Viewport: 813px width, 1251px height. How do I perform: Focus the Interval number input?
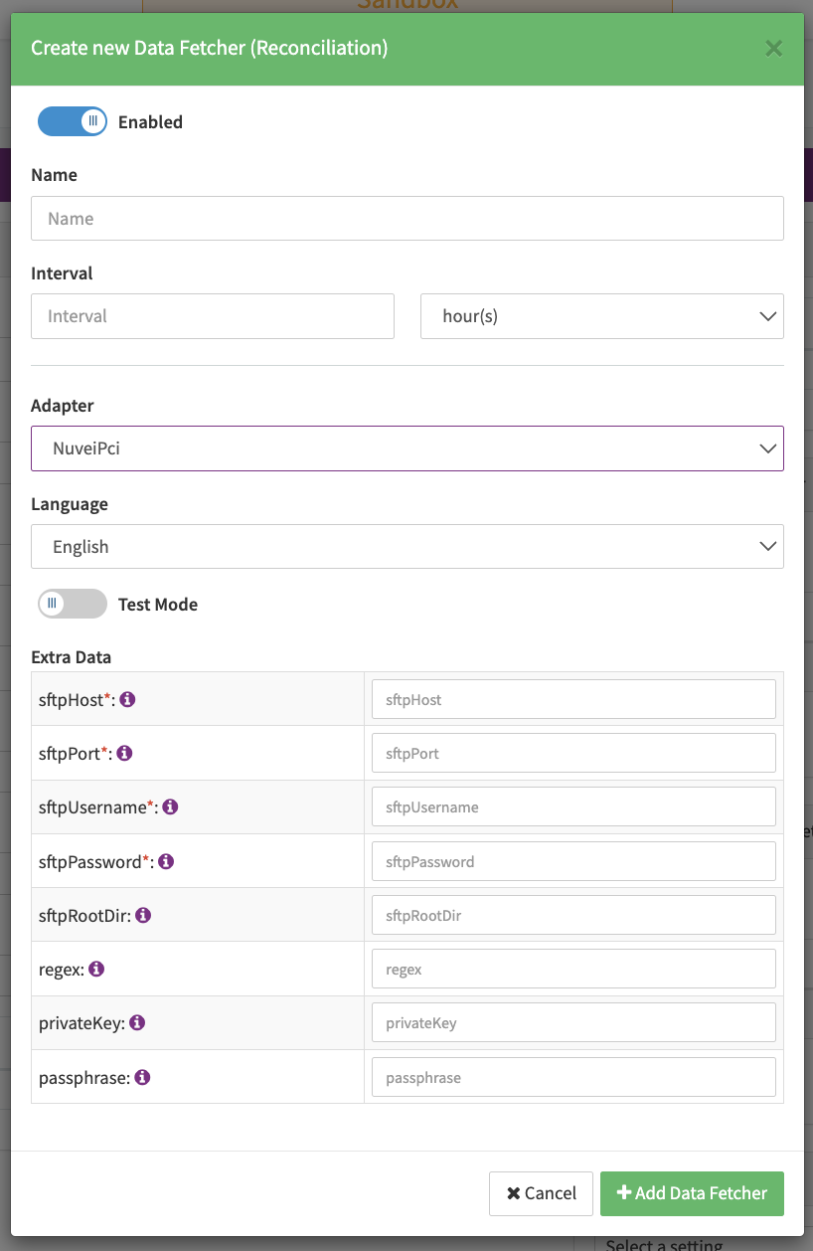213,316
